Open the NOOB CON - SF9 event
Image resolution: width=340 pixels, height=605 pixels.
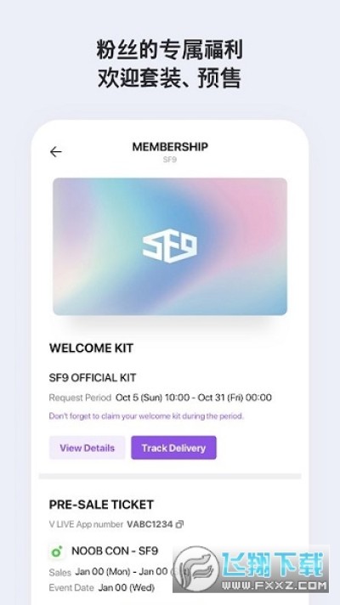pyautogui.click(x=115, y=551)
